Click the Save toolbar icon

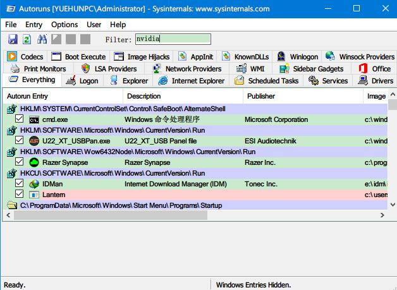(13, 39)
